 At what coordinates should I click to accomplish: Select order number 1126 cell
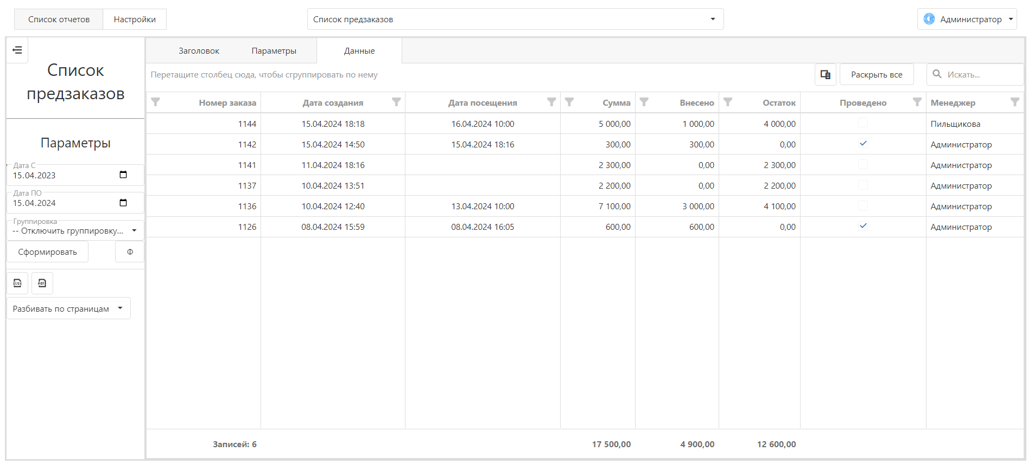coord(204,227)
